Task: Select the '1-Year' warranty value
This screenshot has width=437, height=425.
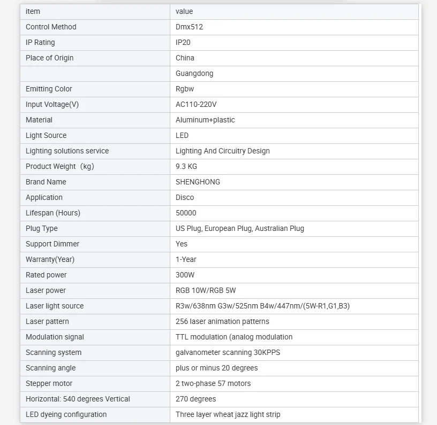Action: [x=186, y=259]
